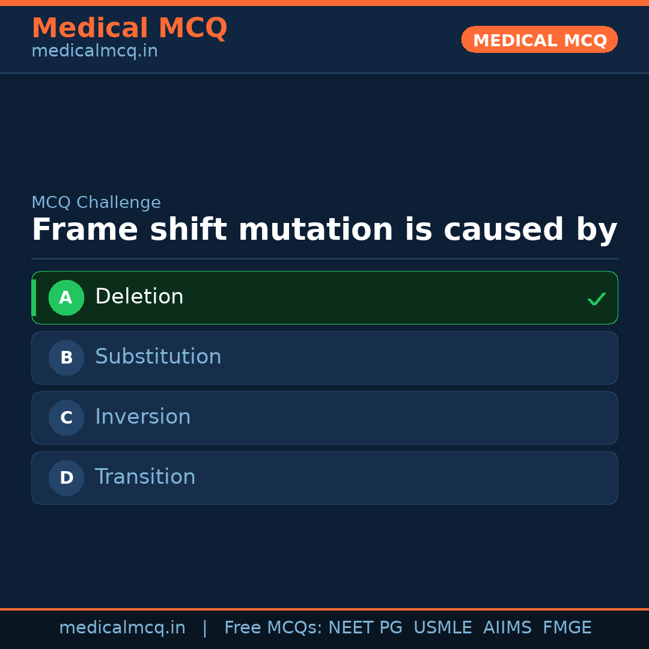The height and width of the screenshot is (649, 649).
Task: Select the AIIMS footer text
Action: tap(507, 628)
